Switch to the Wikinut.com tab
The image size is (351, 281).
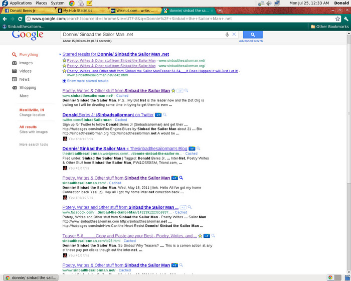pos(135,11)
